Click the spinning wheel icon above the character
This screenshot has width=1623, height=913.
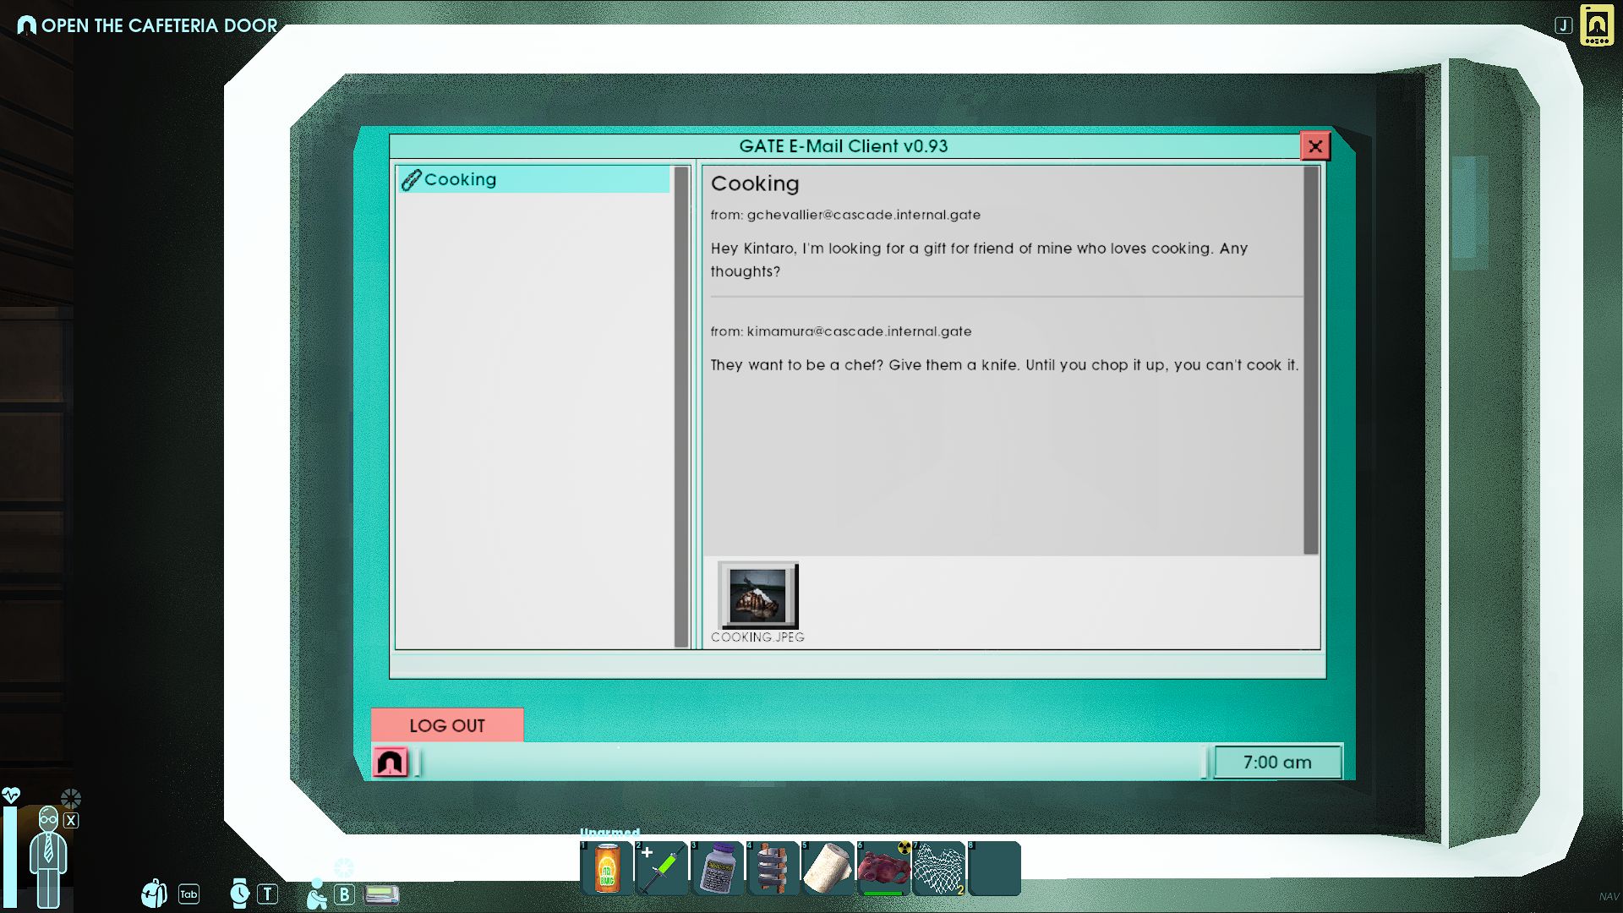pyautogui.click(x=71, y=798)
